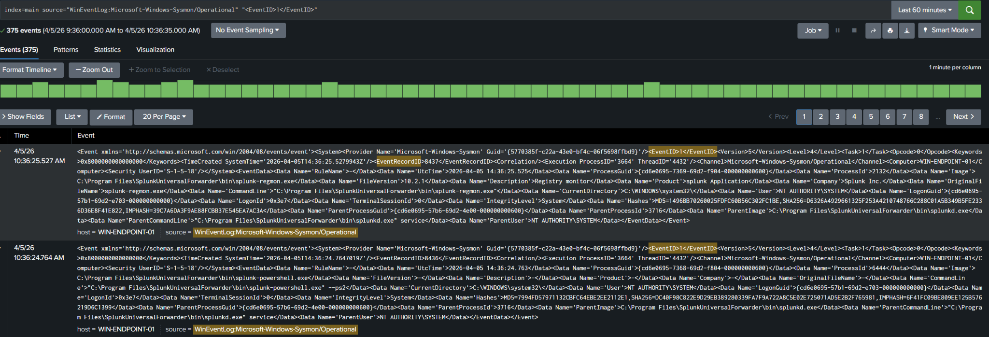
Task: Go to results page 6
Action: [x=888, y=117]
